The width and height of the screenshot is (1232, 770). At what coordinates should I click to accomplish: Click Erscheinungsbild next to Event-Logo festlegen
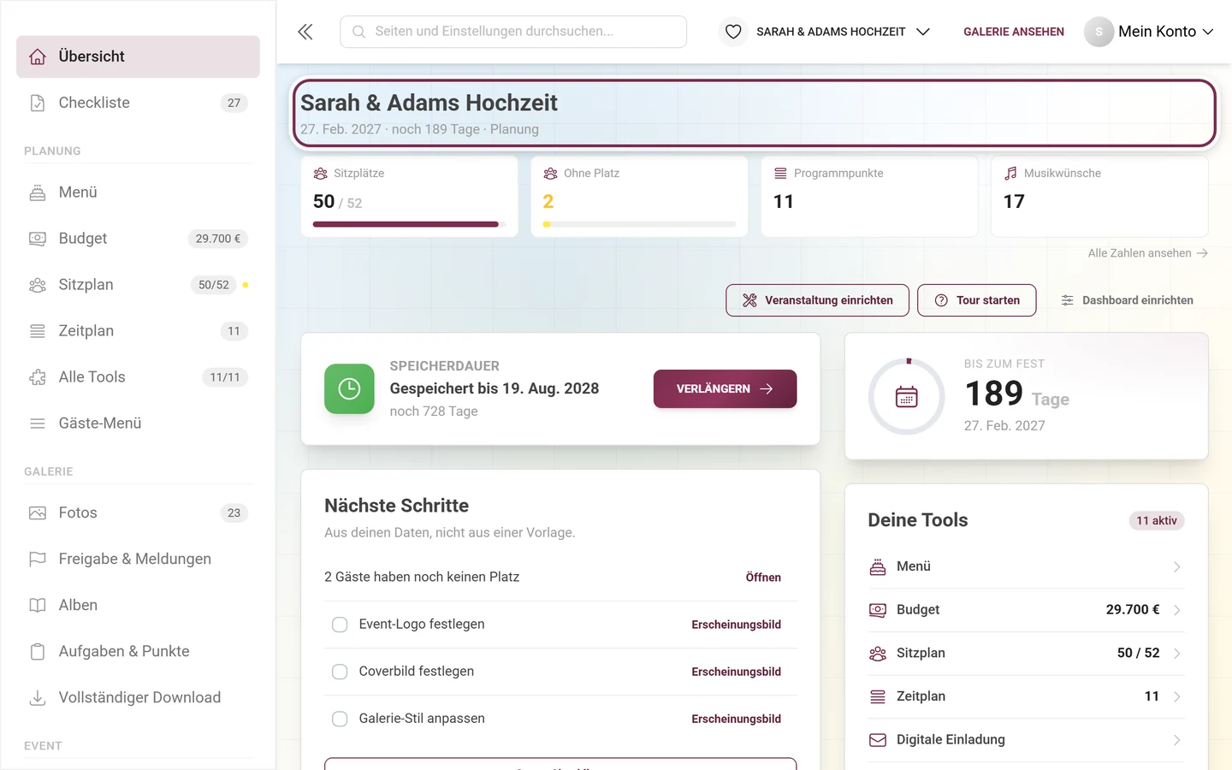pyautogui.click(x=736, y=625)
